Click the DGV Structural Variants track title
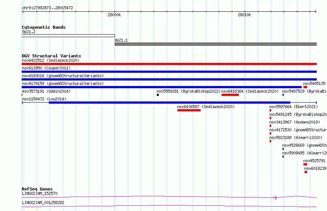 pos(51,56)
